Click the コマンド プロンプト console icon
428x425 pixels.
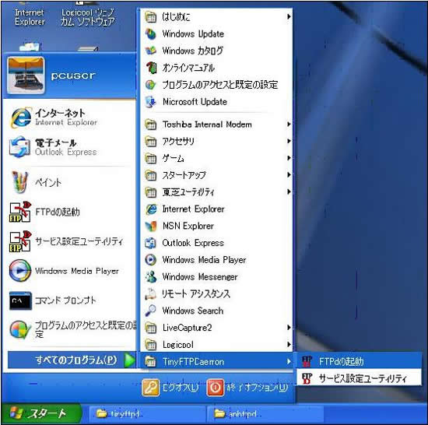(20, 300)
